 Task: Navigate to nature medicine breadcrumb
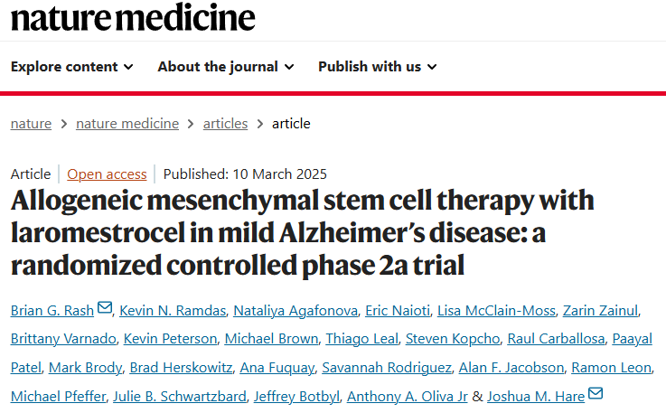coord(127,124)
